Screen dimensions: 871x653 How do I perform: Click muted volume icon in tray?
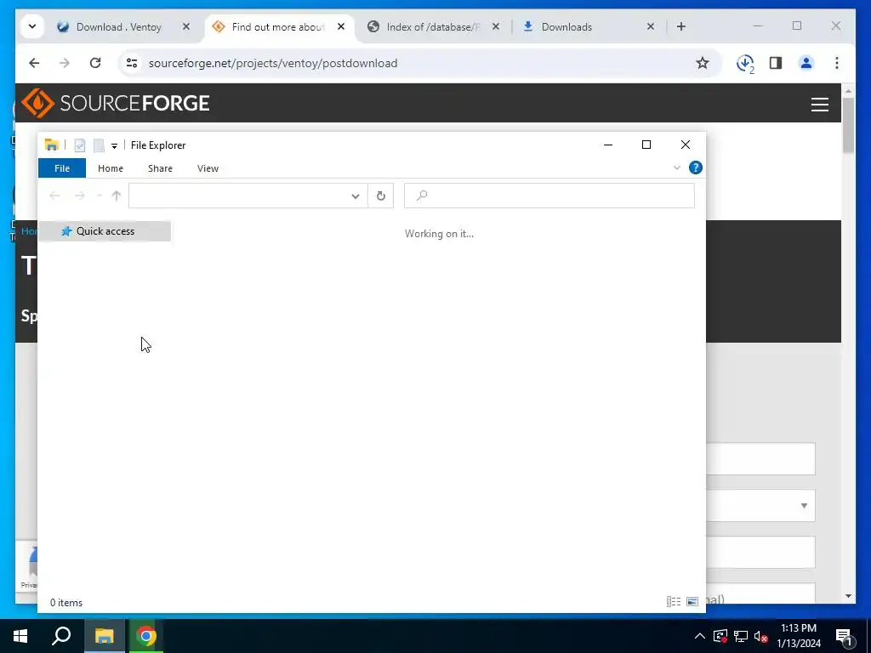760,636
